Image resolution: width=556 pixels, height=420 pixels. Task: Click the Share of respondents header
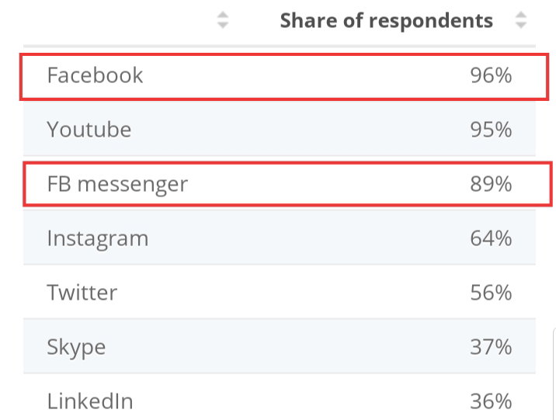coord(387,20)
